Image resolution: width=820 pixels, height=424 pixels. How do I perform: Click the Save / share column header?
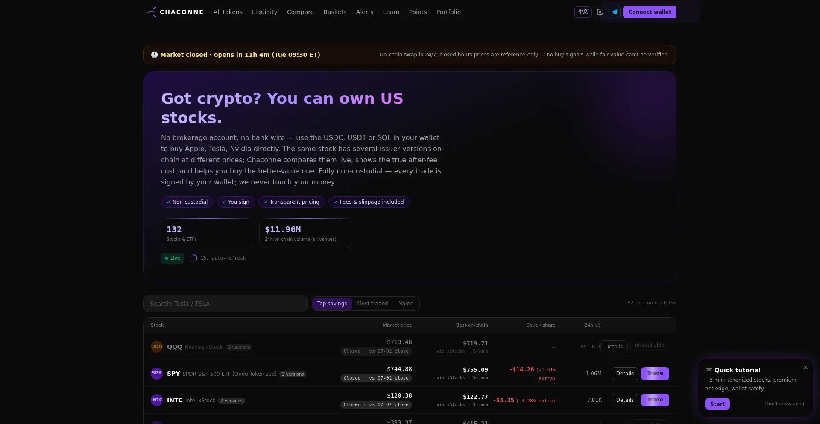pyautogui.click(x=541, y=325)
